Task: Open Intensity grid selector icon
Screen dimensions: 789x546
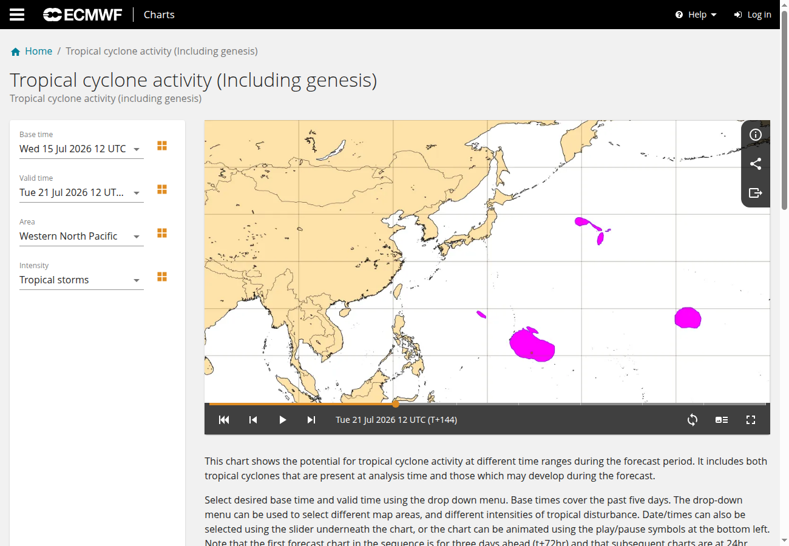Action: click(162, 277)
